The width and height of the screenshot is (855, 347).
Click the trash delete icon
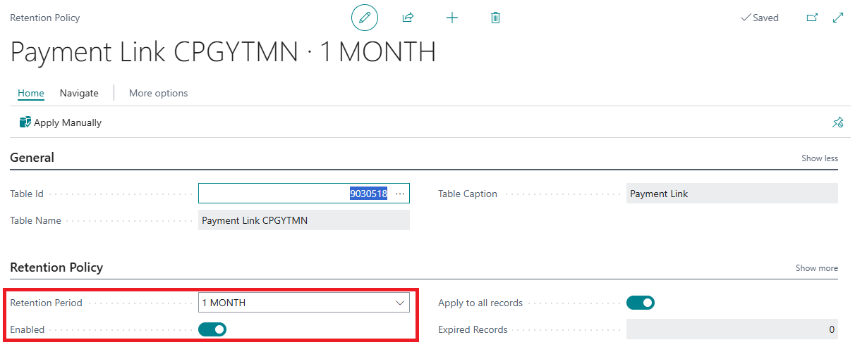(x=495, y=18)
